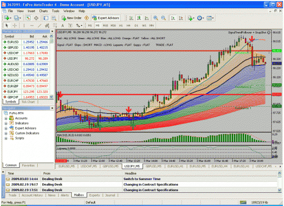Select the Text Label tool
Image resolution: width=284 pixels, height=206 pixels.
pyautogui.click(x=70, y=26)
